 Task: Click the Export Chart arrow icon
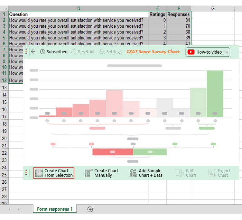pos(212,173)
